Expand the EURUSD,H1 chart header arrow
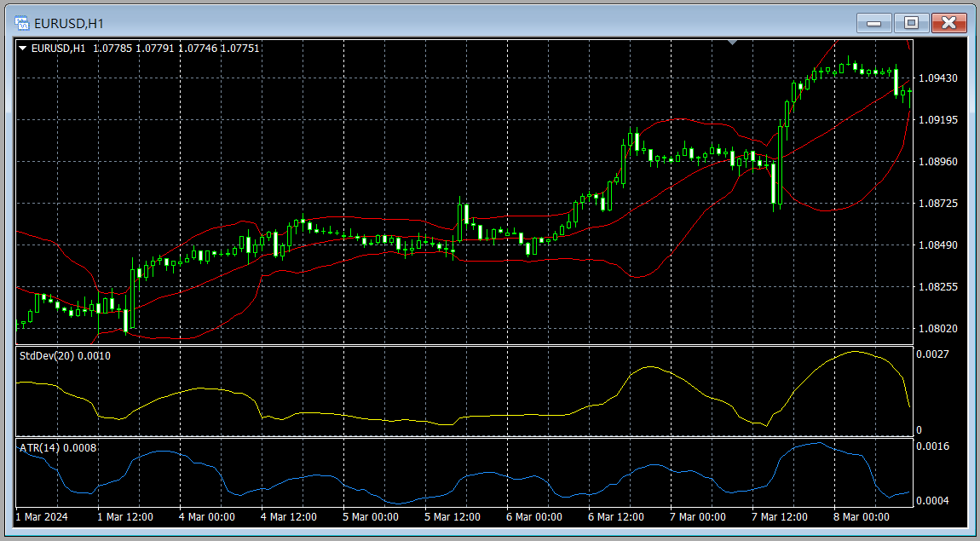The image size is (980, 541). (x=23, y=48)
